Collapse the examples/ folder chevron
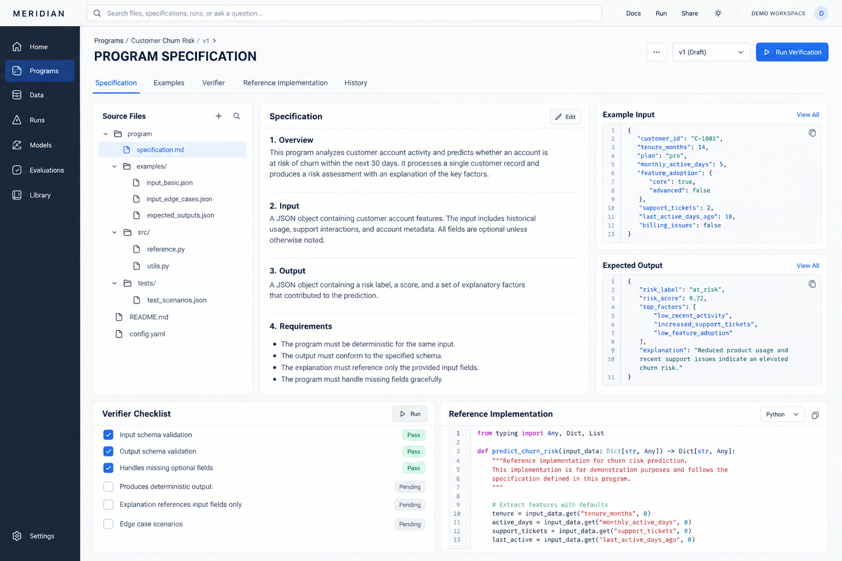The width and height of the screenshot is (842, 561). 115,167
